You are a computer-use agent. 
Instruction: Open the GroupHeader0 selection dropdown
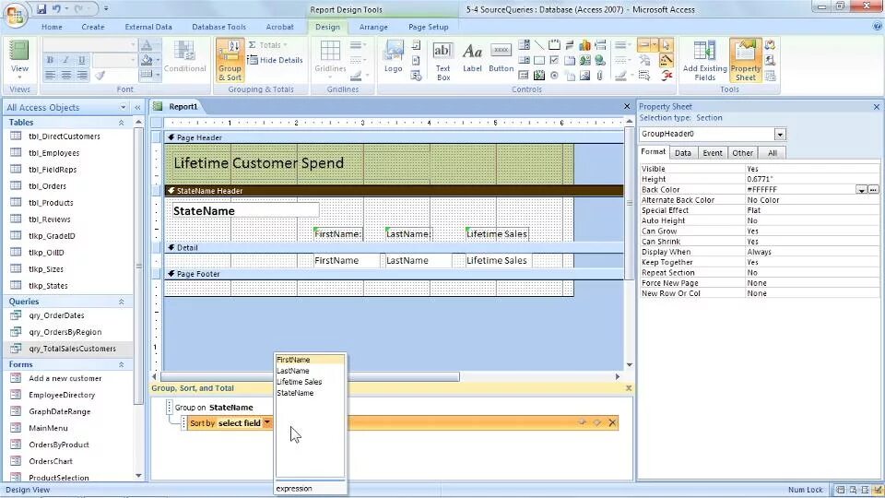click(x=780, y=135)
